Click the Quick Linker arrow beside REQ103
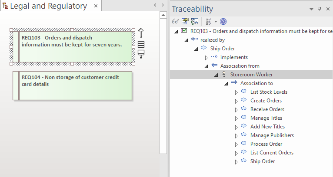 141,33
